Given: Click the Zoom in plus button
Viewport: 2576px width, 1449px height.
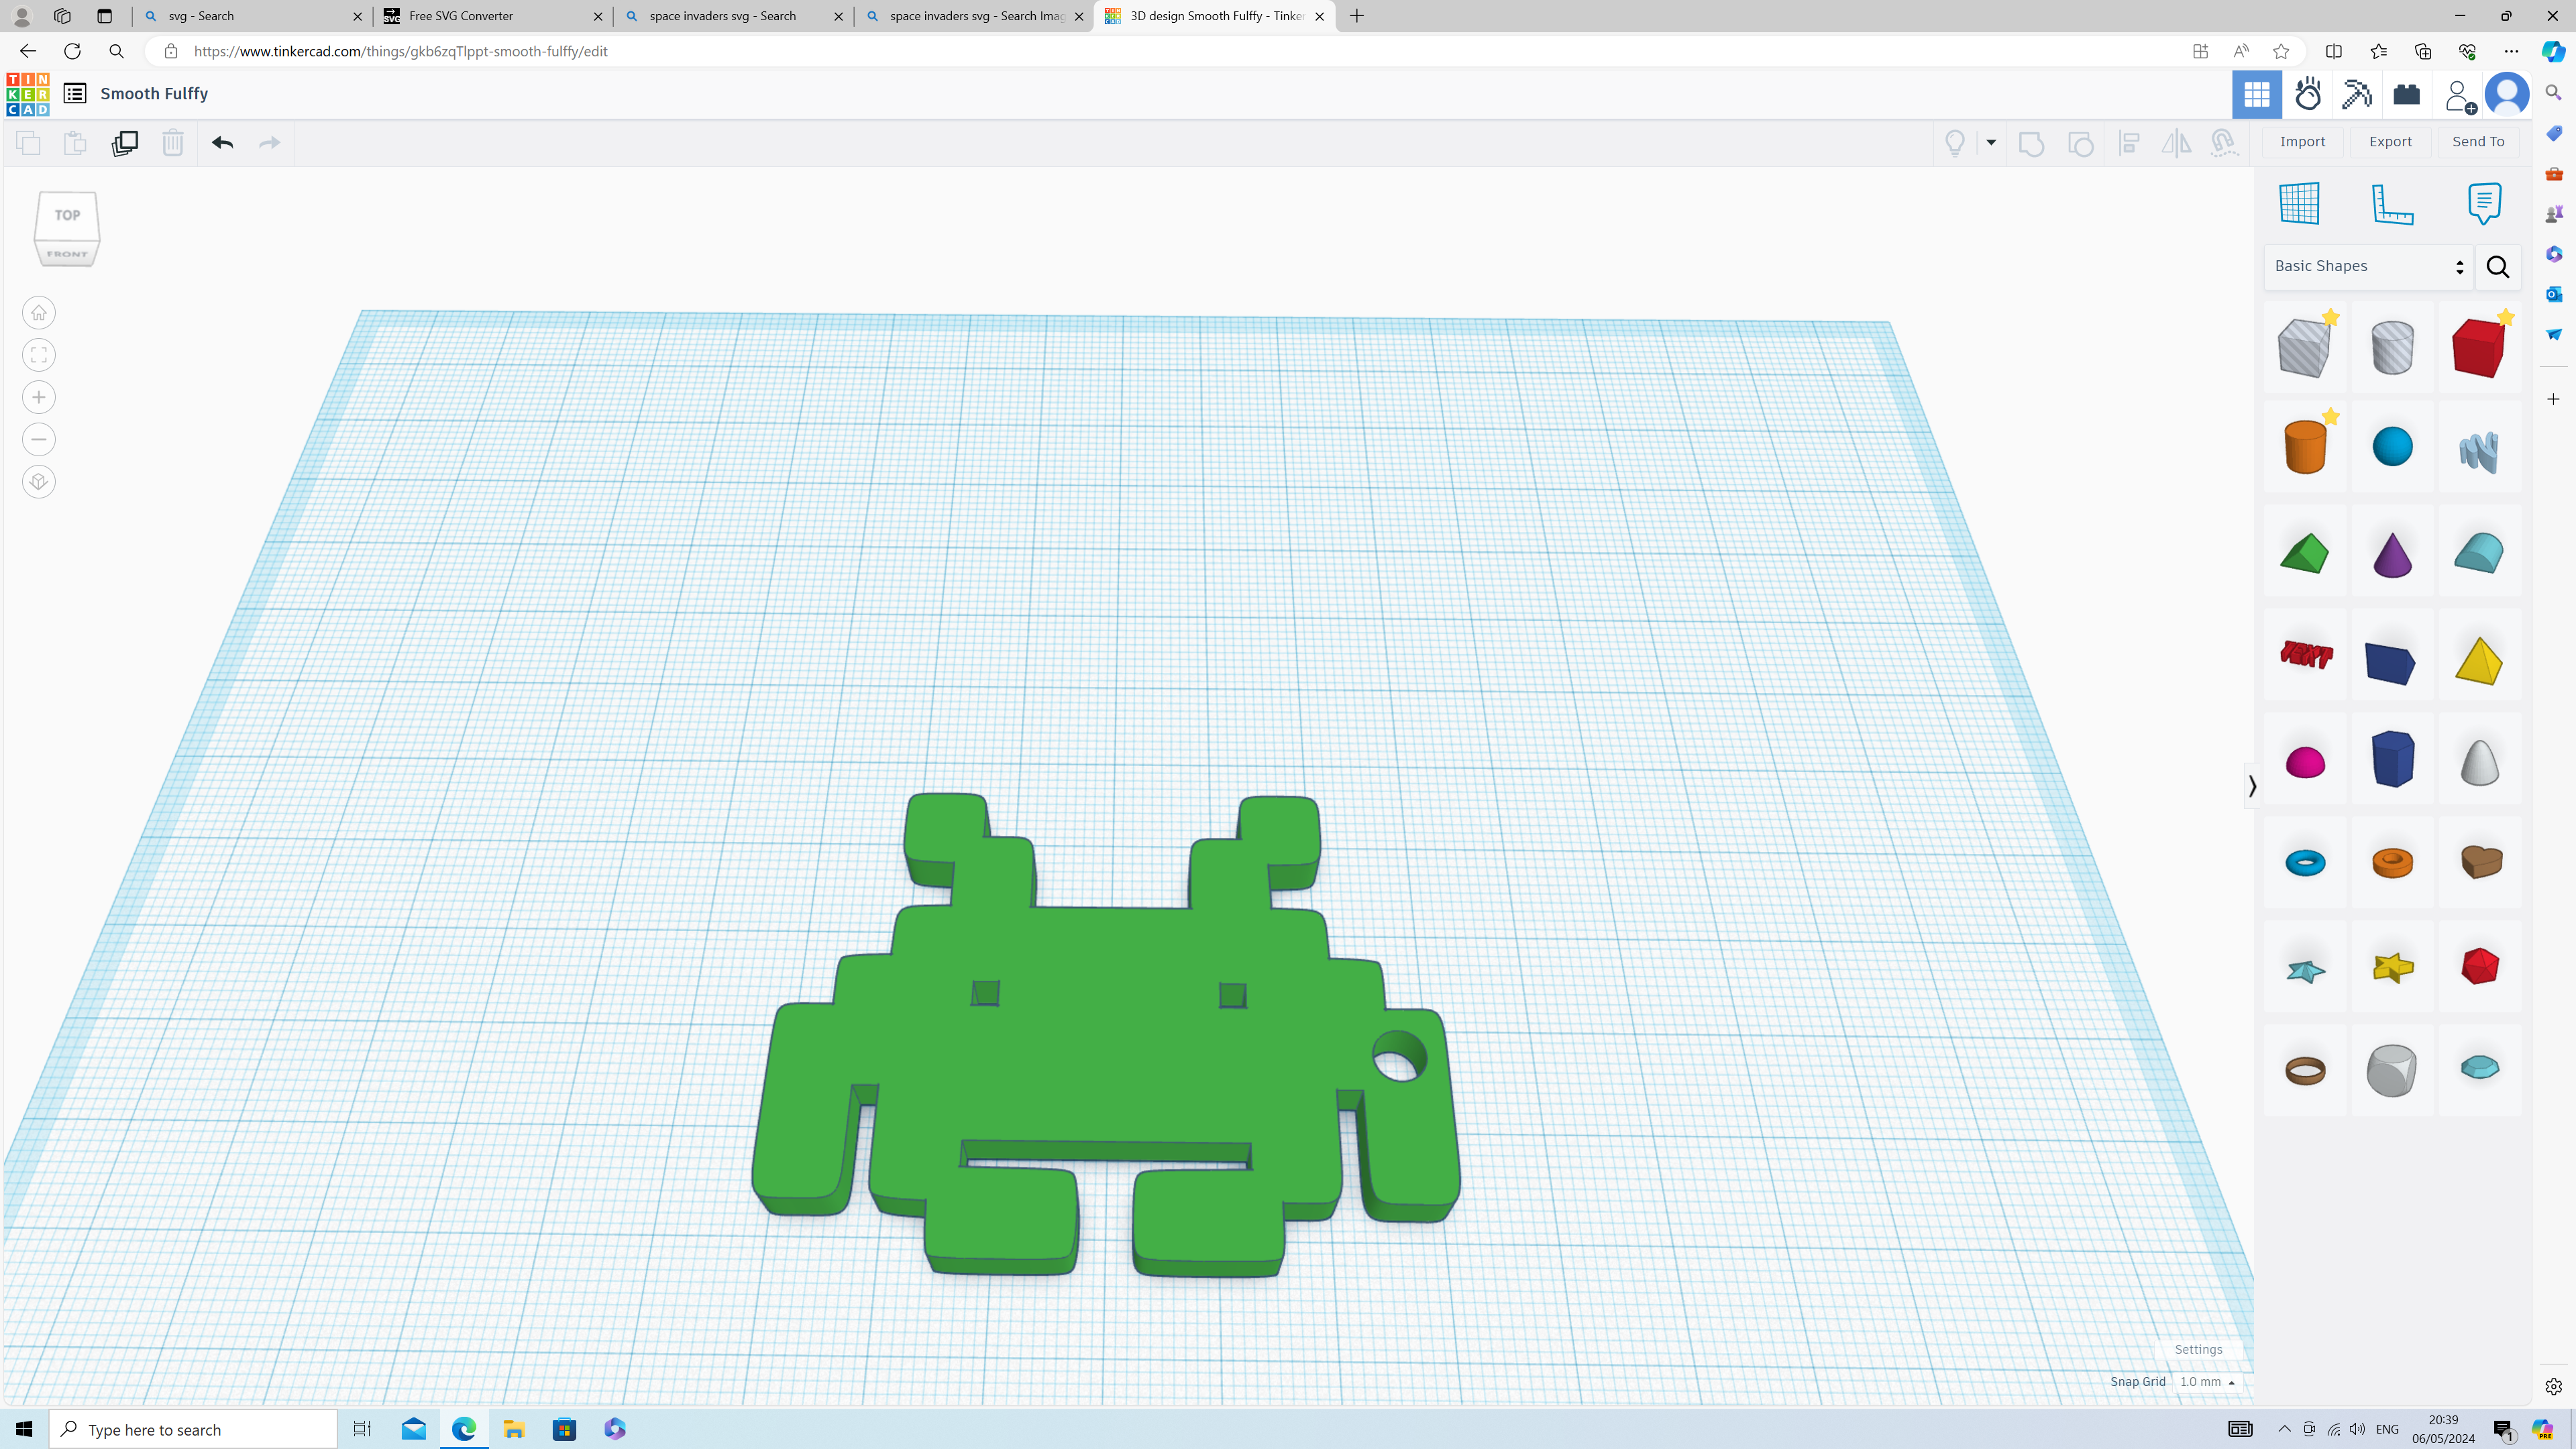Looking at the screenshot, I should point(39,397).
